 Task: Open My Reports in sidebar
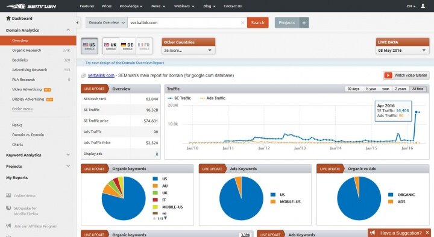(17, 178)
